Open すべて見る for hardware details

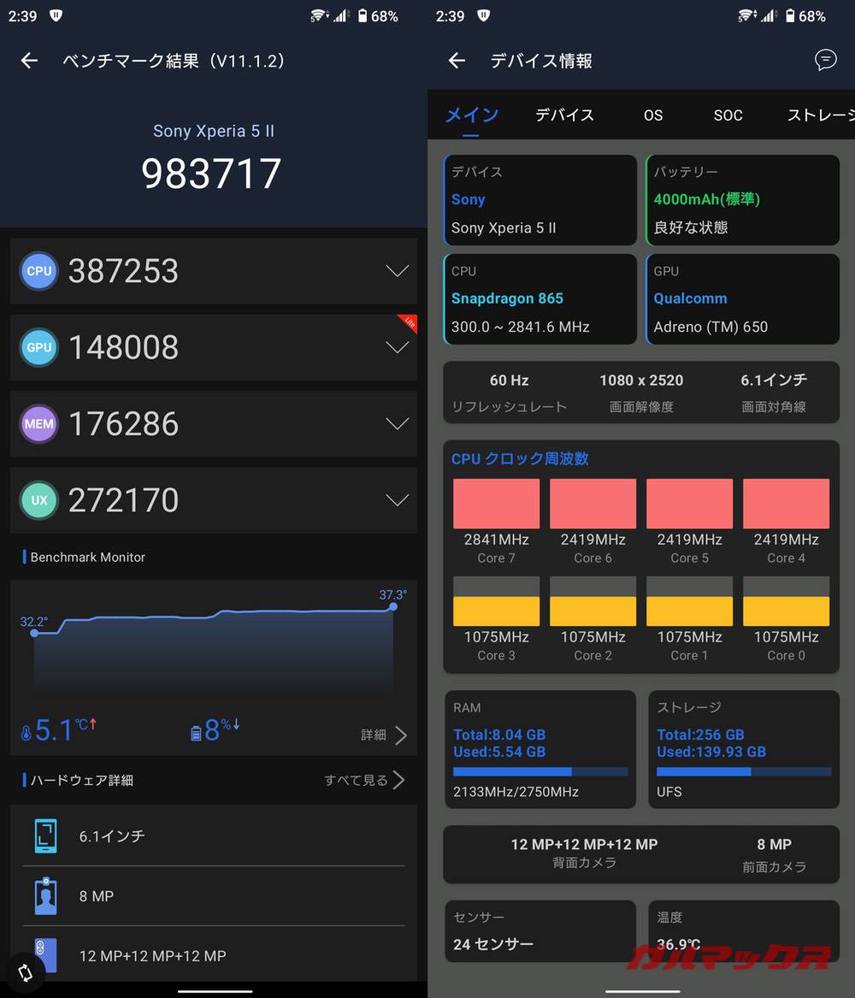click(x=364, y=780)
